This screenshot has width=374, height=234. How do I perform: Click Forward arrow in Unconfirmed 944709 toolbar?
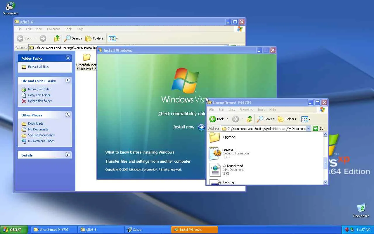[x=236, y=119]
